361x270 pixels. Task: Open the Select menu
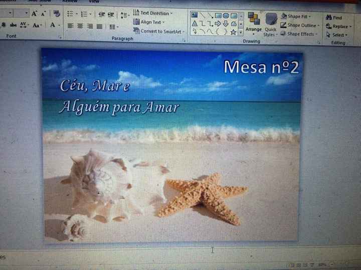click(336, 35)
